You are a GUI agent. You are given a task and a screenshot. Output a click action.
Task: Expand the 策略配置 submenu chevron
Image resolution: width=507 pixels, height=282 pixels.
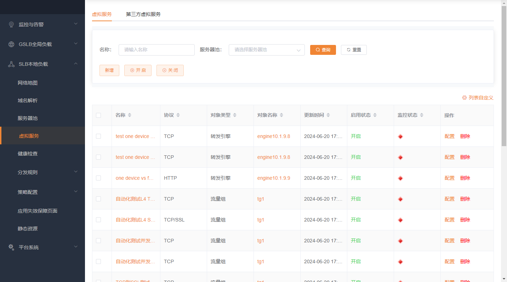coord(76,191)
